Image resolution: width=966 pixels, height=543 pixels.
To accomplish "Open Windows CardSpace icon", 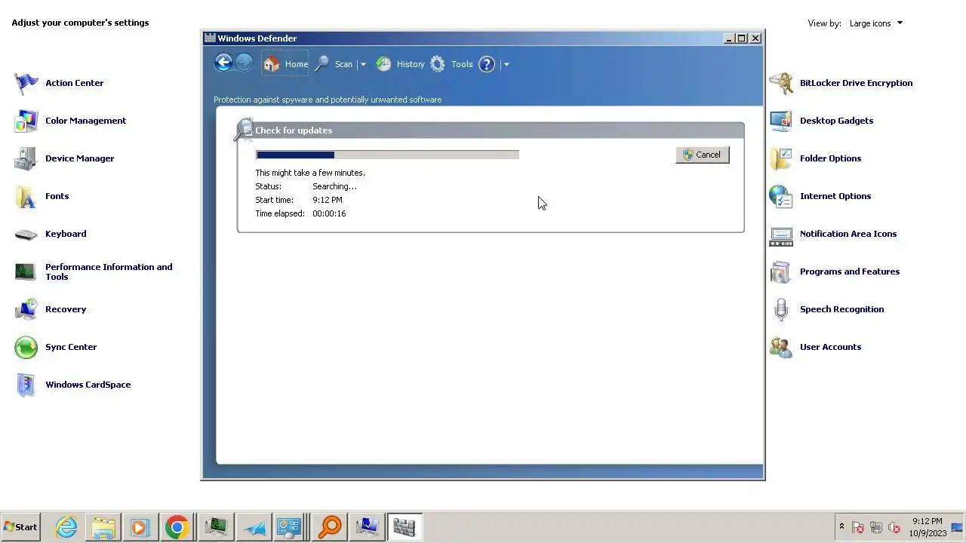I will 26,385.
